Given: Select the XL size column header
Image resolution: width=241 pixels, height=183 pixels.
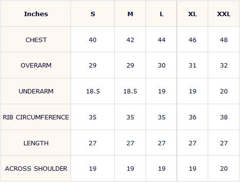Looking at the screenshot, I should [x=193, y=14].
